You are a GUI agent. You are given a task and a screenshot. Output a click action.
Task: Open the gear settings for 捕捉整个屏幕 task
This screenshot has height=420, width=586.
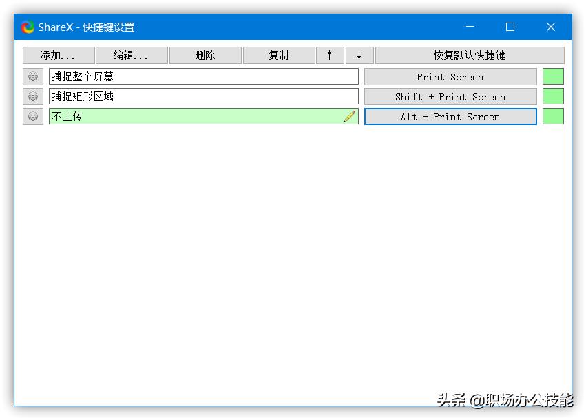(32, 76)
